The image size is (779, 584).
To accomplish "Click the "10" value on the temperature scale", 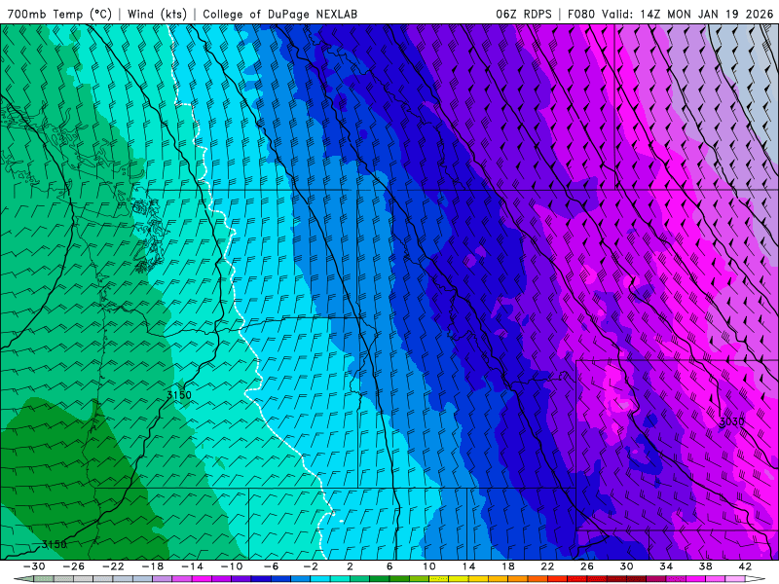I will (428, 566).
